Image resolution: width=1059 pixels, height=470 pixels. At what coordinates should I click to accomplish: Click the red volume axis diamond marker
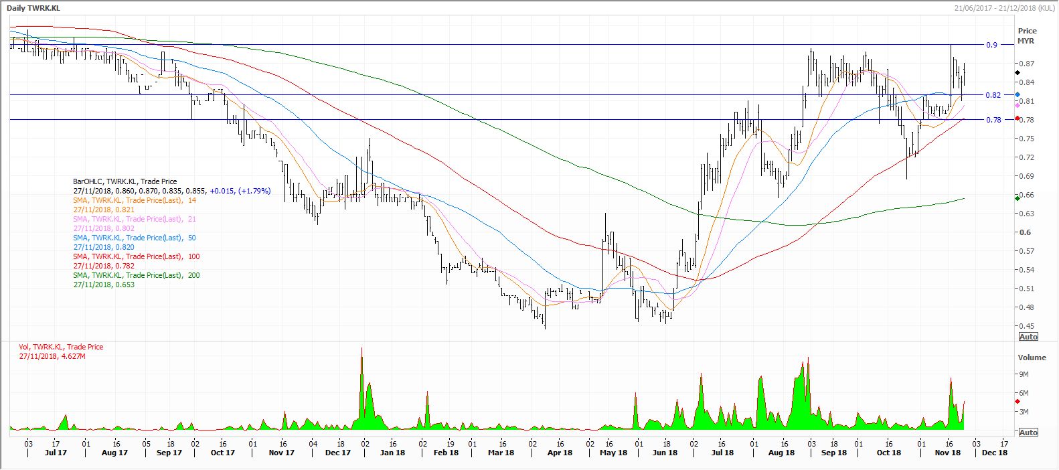tap(1017, 401)
